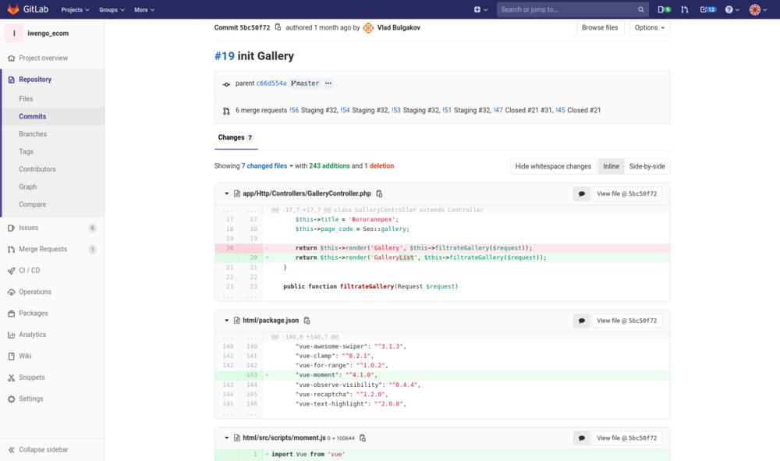Click the Browse files button

point(600,27)
